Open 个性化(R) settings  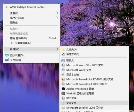pos(32,60)
